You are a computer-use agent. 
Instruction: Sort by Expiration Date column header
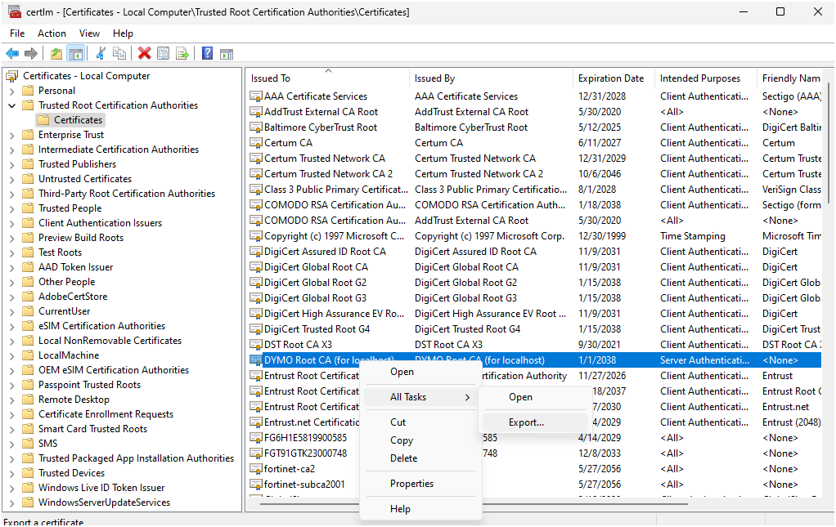click(610, 78)
